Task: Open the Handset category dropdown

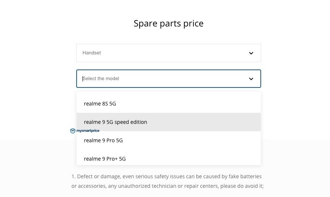Action: click(169, 53)
